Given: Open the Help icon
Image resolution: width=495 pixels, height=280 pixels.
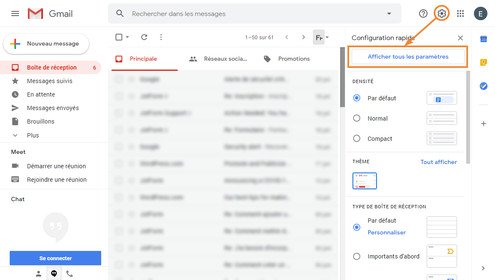Looking at the screenshot, I should (423, 13).
